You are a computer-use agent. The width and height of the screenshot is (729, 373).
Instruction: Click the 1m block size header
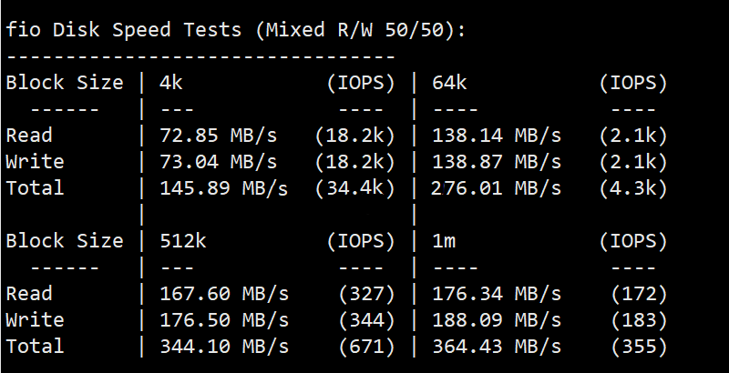point(444,241)
